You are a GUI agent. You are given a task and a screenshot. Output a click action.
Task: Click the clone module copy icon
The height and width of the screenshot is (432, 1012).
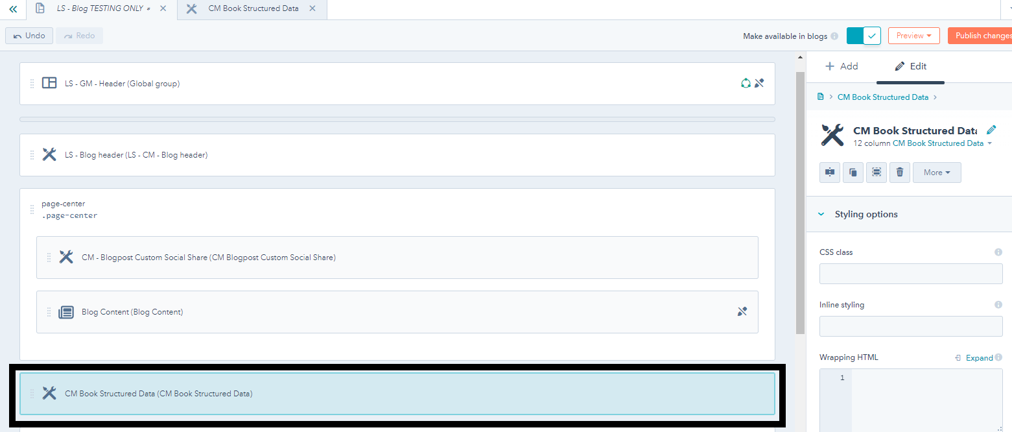tap(853, 173)
